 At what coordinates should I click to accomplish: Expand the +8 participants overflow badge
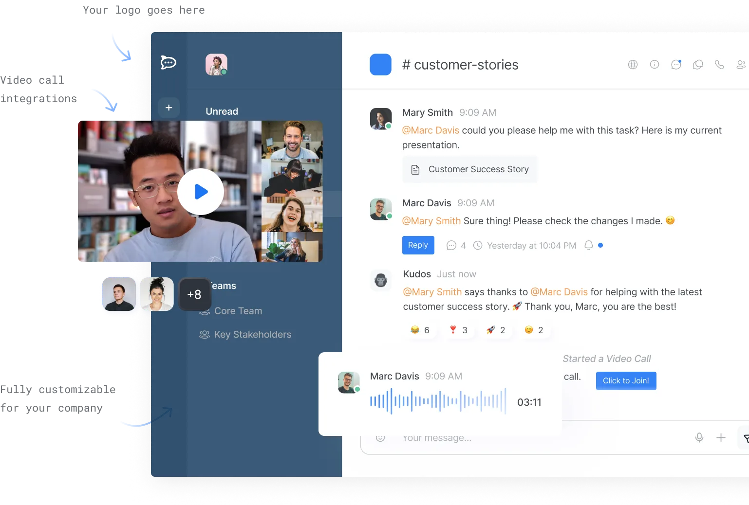click(x=194, y=294)
